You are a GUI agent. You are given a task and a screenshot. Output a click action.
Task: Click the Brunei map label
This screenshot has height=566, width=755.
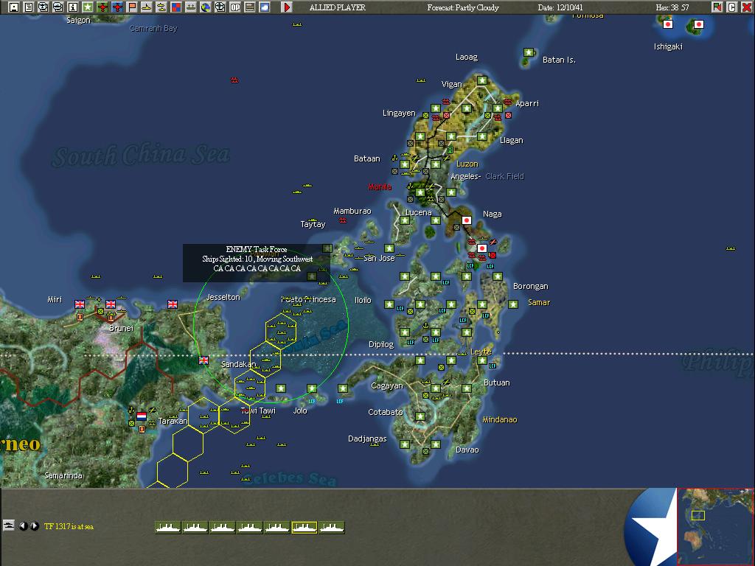point(122,328)
